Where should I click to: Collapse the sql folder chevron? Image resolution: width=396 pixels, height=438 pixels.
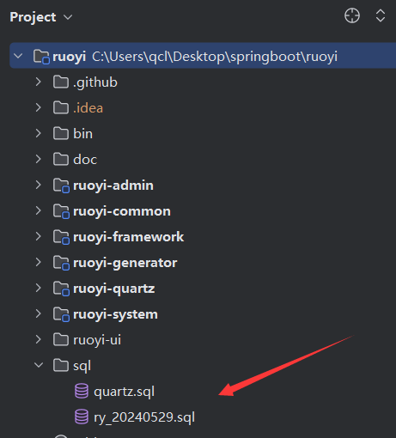tap(39, 365)
